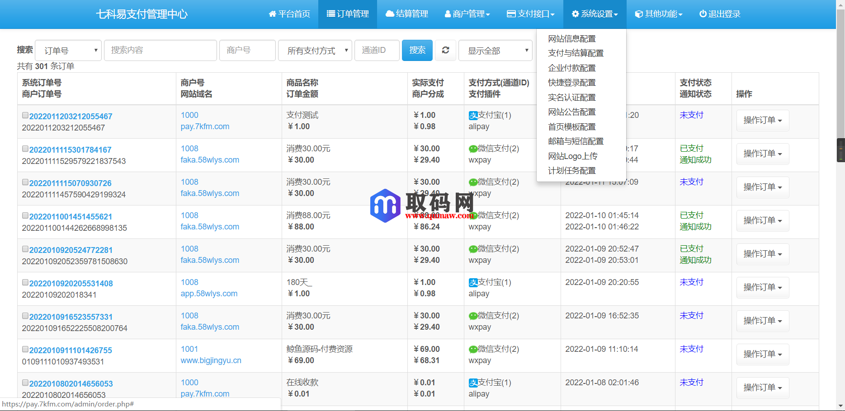Select the home icon beside 平台首页

272,14
